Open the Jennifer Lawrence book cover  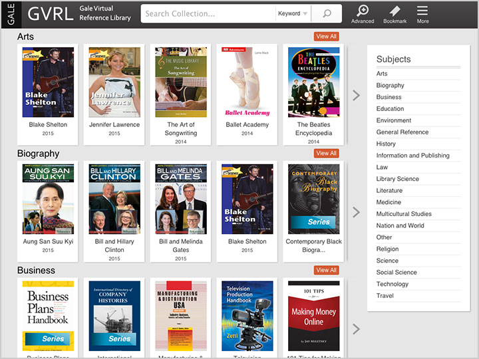[x=114, y=82]
